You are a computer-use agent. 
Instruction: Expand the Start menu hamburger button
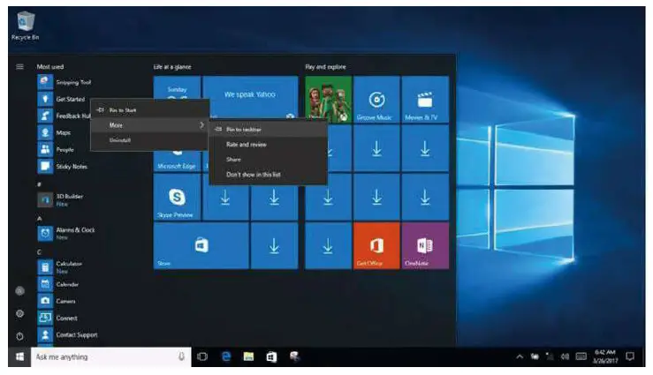pos(19,66)
